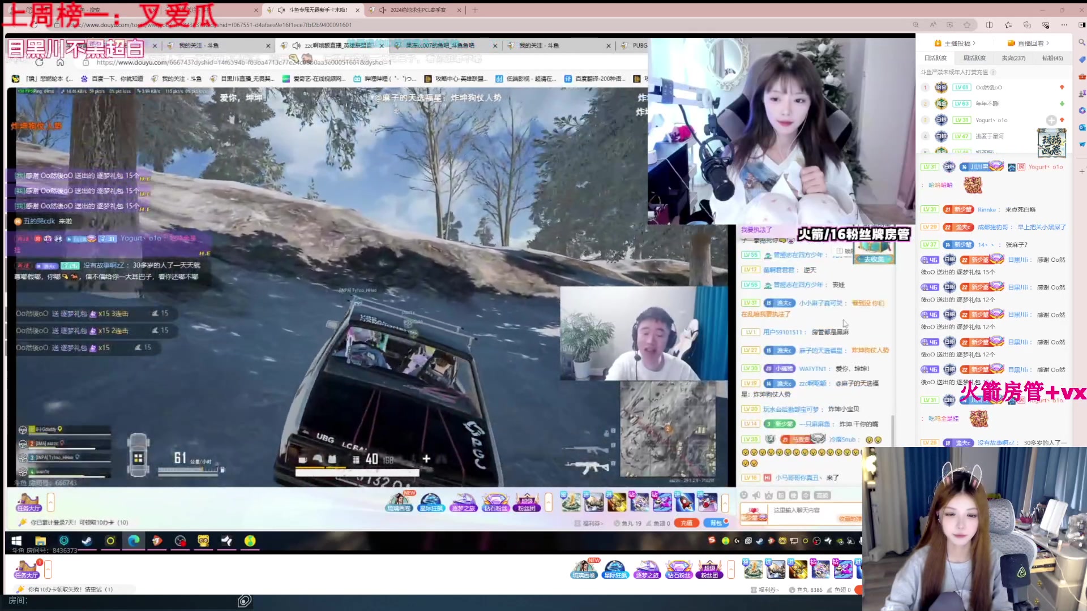
Task: Open Edge Collections icon
Action: click(1027, 25)
